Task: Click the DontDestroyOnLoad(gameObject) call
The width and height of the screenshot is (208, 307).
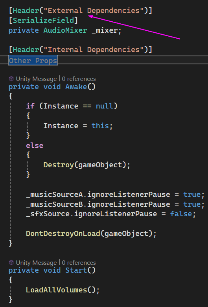Action: click(89, 233)
